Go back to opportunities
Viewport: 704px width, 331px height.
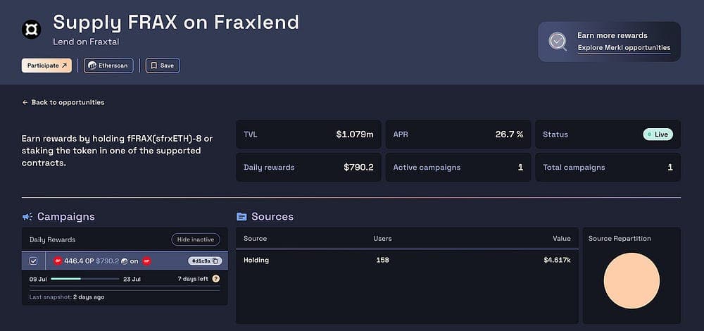[63, 102]
